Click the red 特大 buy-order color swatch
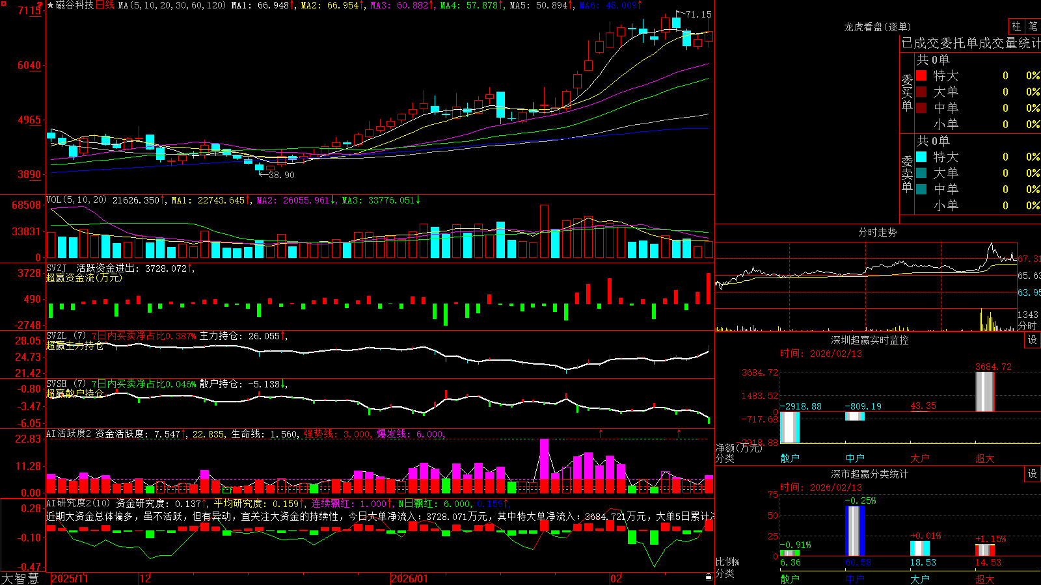Viewport: 1041px width, 585px height. (921, 75)
